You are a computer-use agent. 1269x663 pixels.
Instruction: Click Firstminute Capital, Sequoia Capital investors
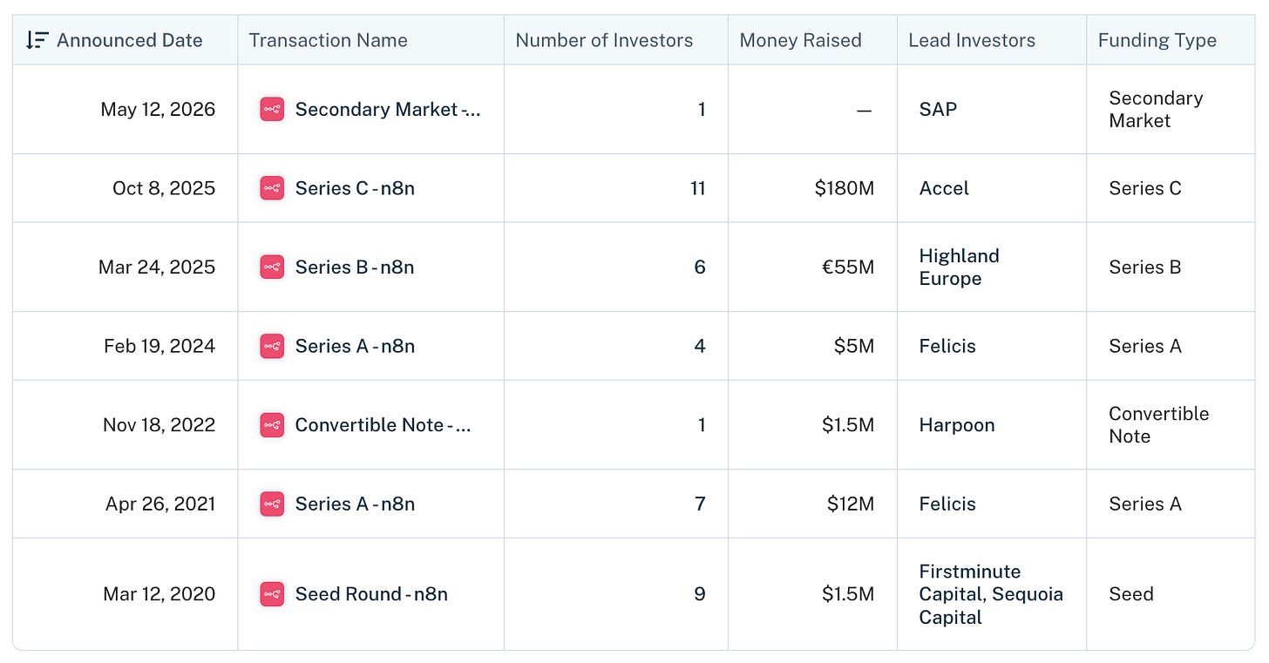pyautogui.click(x=991, y=594)
